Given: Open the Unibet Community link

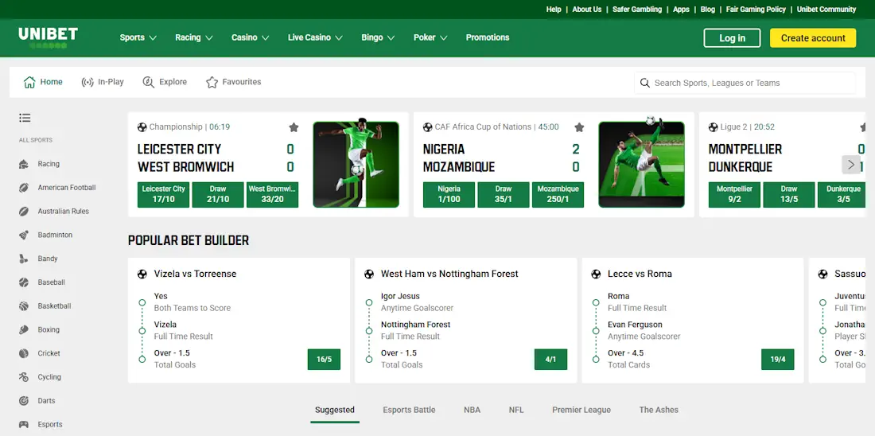Looking at the screenshot, I should point(826,10).
